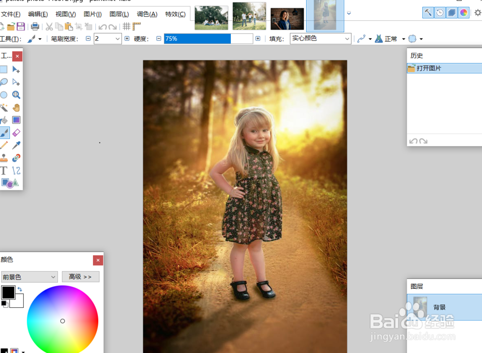Increase hardness with plus button

tap(257, 38)
